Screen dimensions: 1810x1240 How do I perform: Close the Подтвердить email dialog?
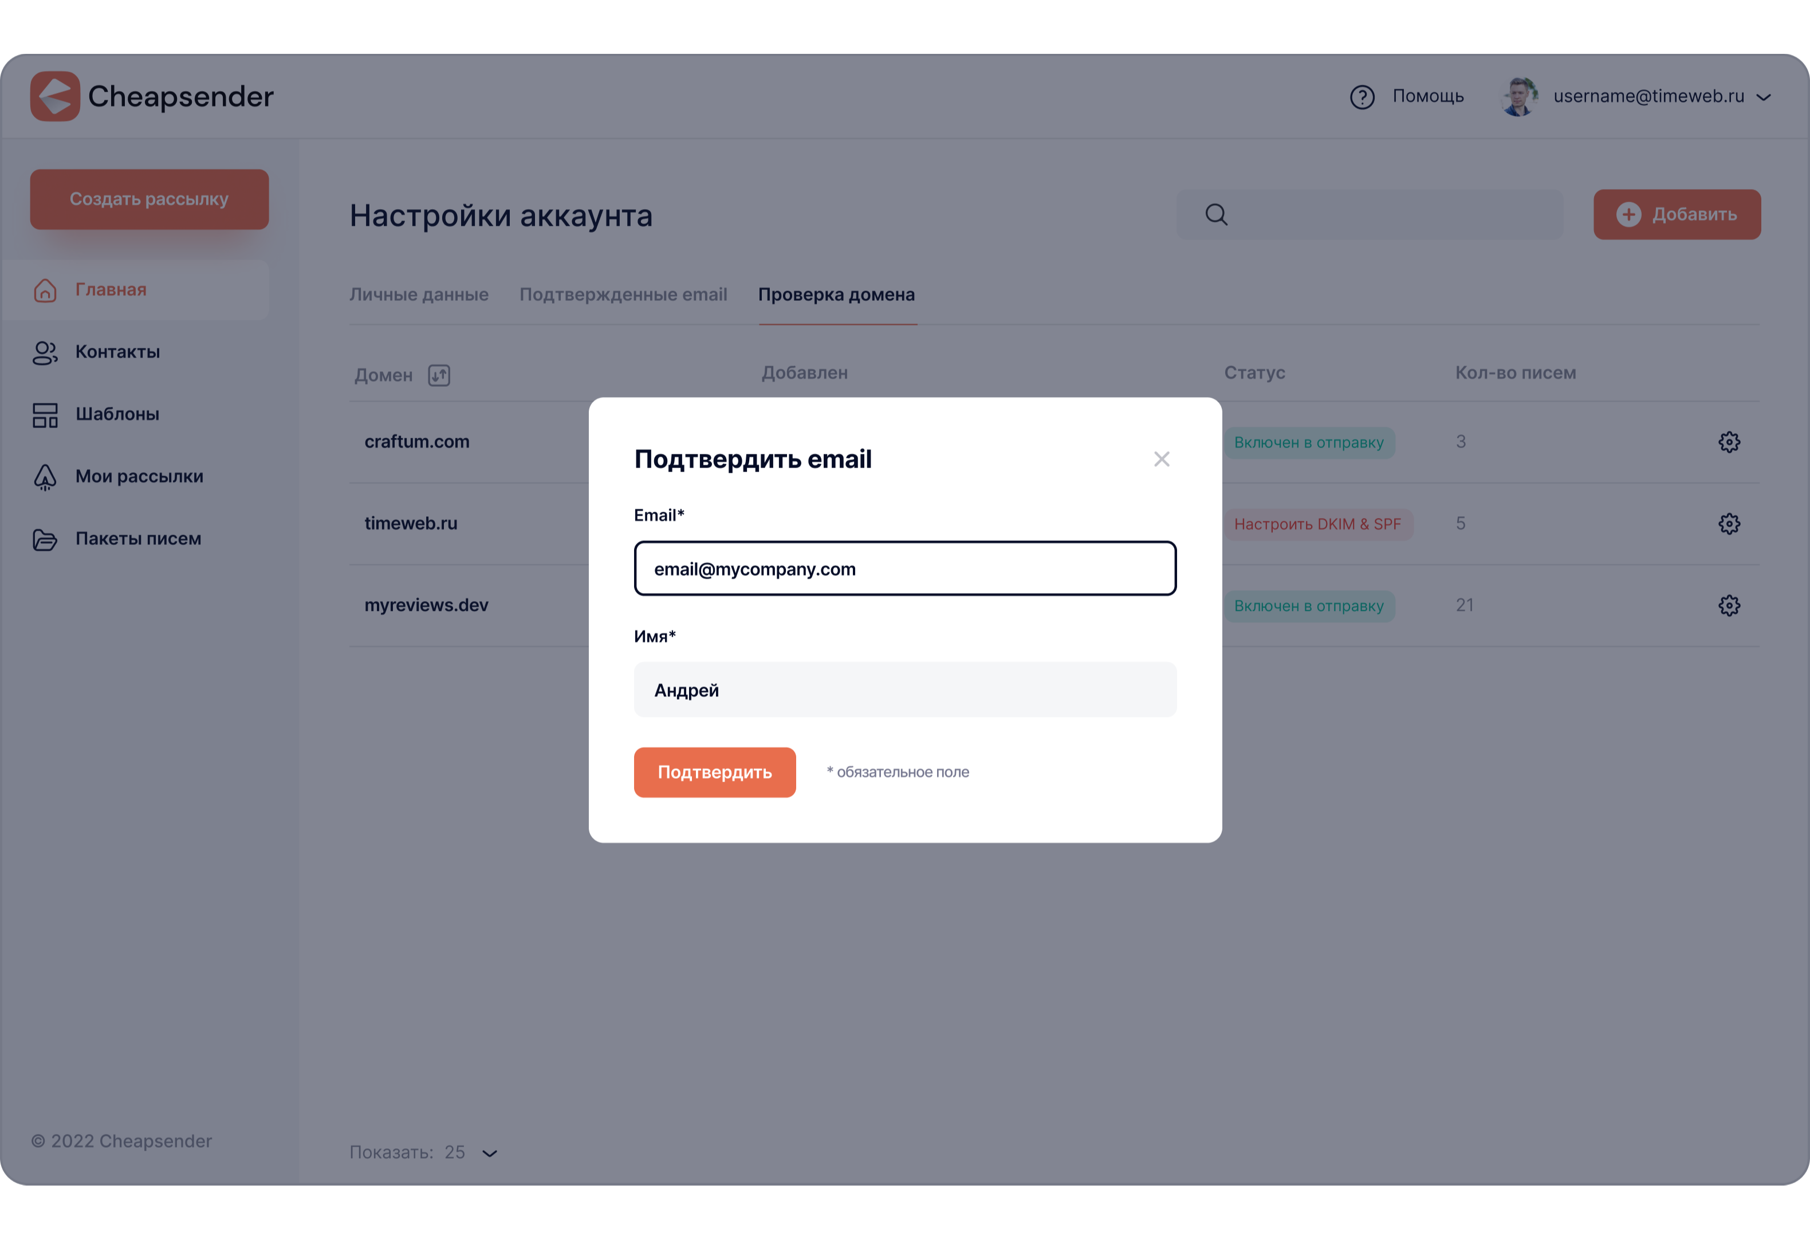point(1161,460)
